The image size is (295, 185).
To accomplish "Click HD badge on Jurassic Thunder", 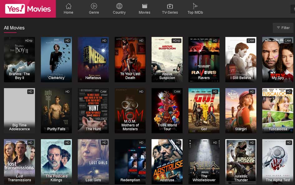I will [x=252, y=143].
